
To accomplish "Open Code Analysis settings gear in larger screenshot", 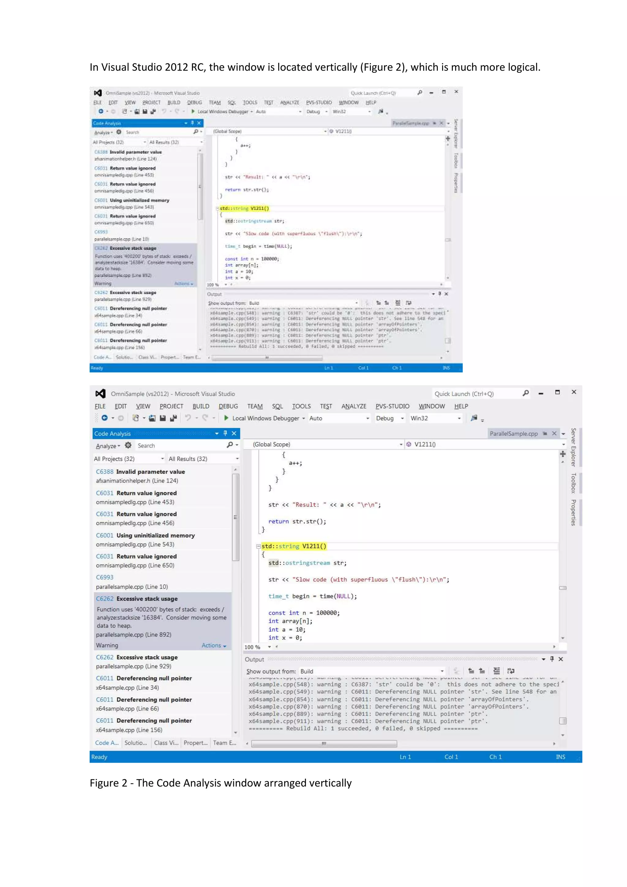I will point(128,445).
